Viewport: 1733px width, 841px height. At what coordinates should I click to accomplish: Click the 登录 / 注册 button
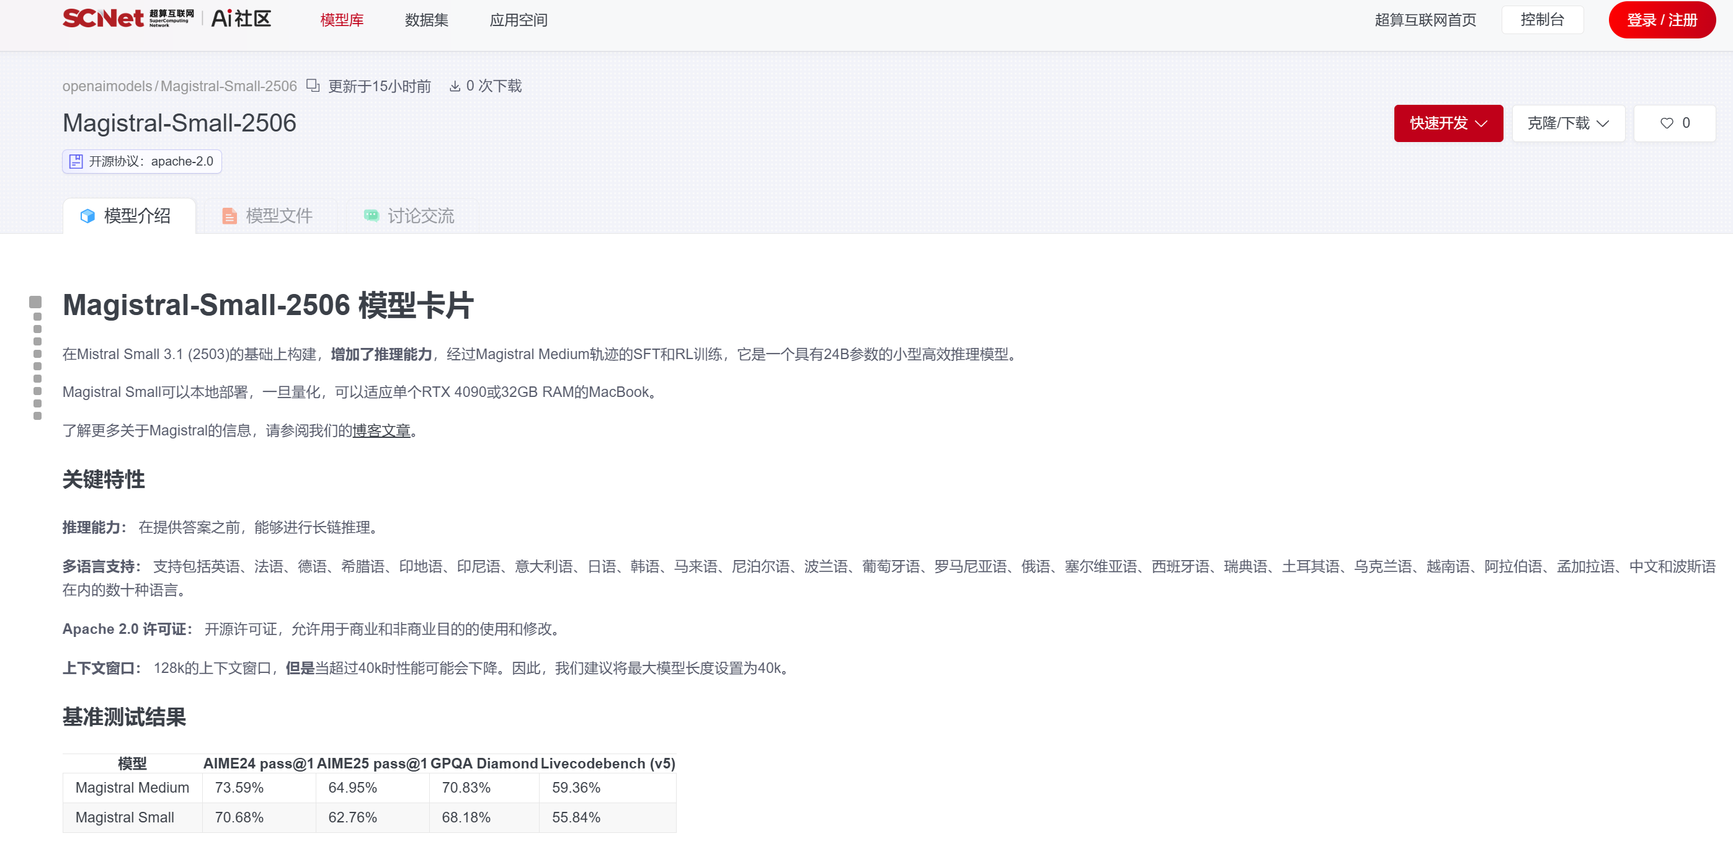[x=1662, y=20]
